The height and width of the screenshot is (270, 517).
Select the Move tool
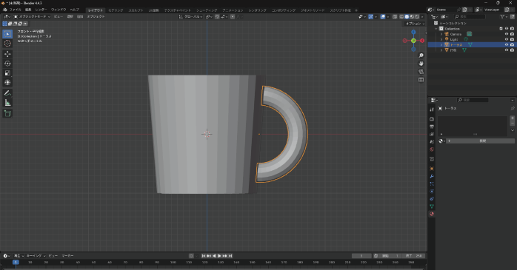[7, 54]
